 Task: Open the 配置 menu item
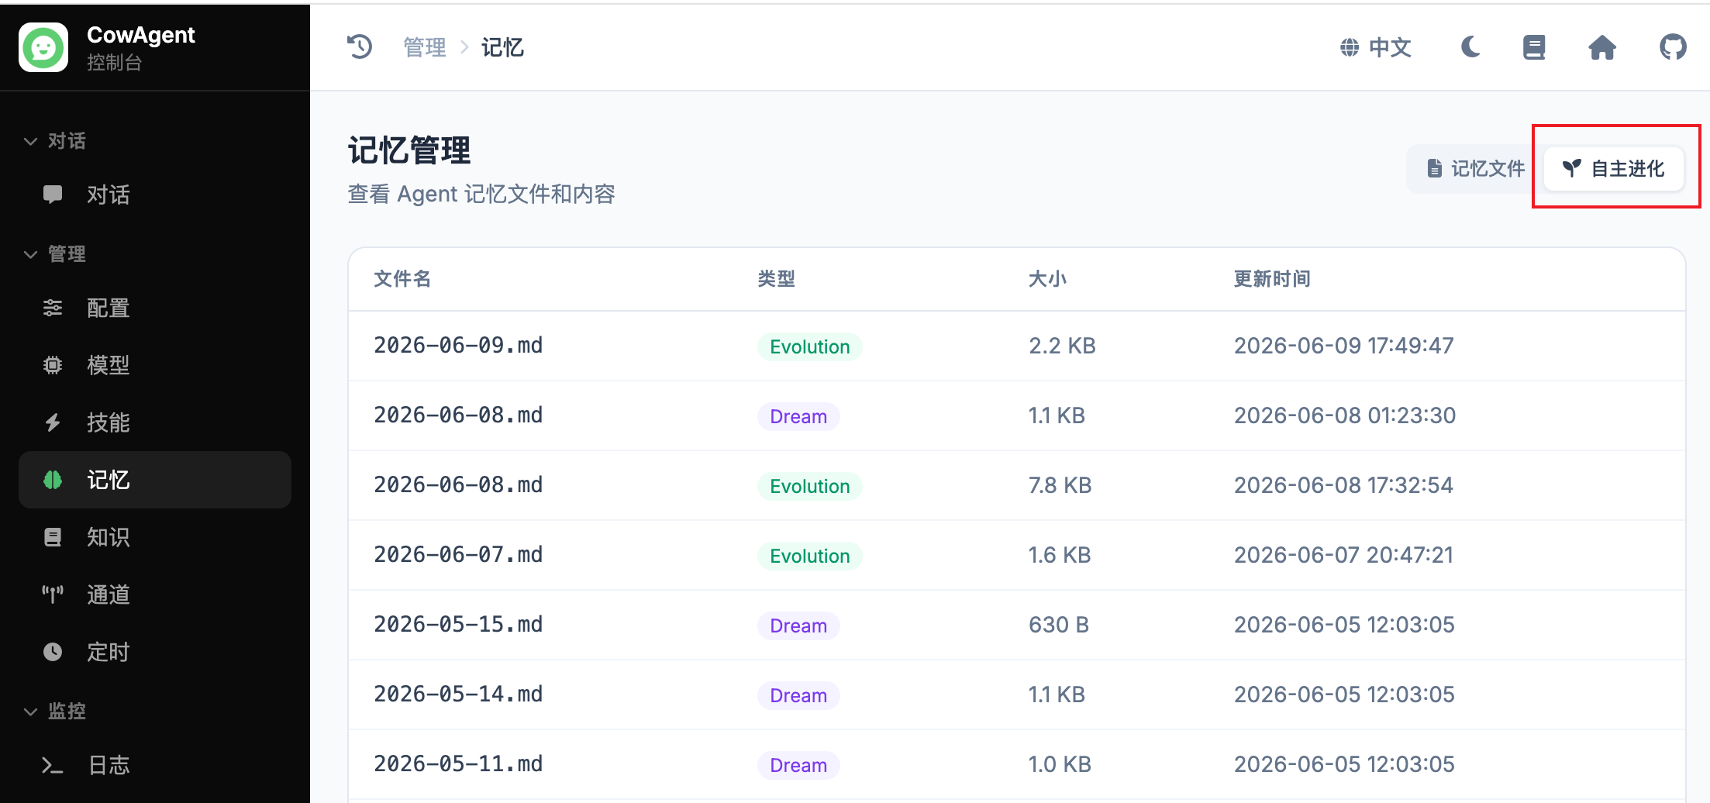click(155, 308)
